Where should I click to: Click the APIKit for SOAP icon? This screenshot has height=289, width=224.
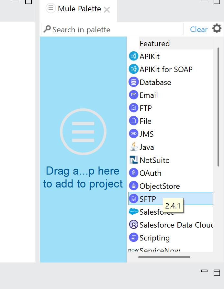(134, 69)
